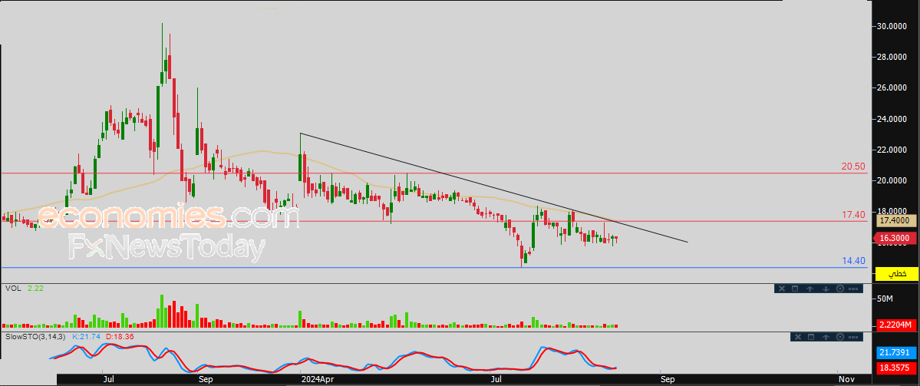The width and height of the screenshot is (920, 386).
Task: Close the SlowSTO indicator panel
Action: pyautogui.click(x=797, y=337)
